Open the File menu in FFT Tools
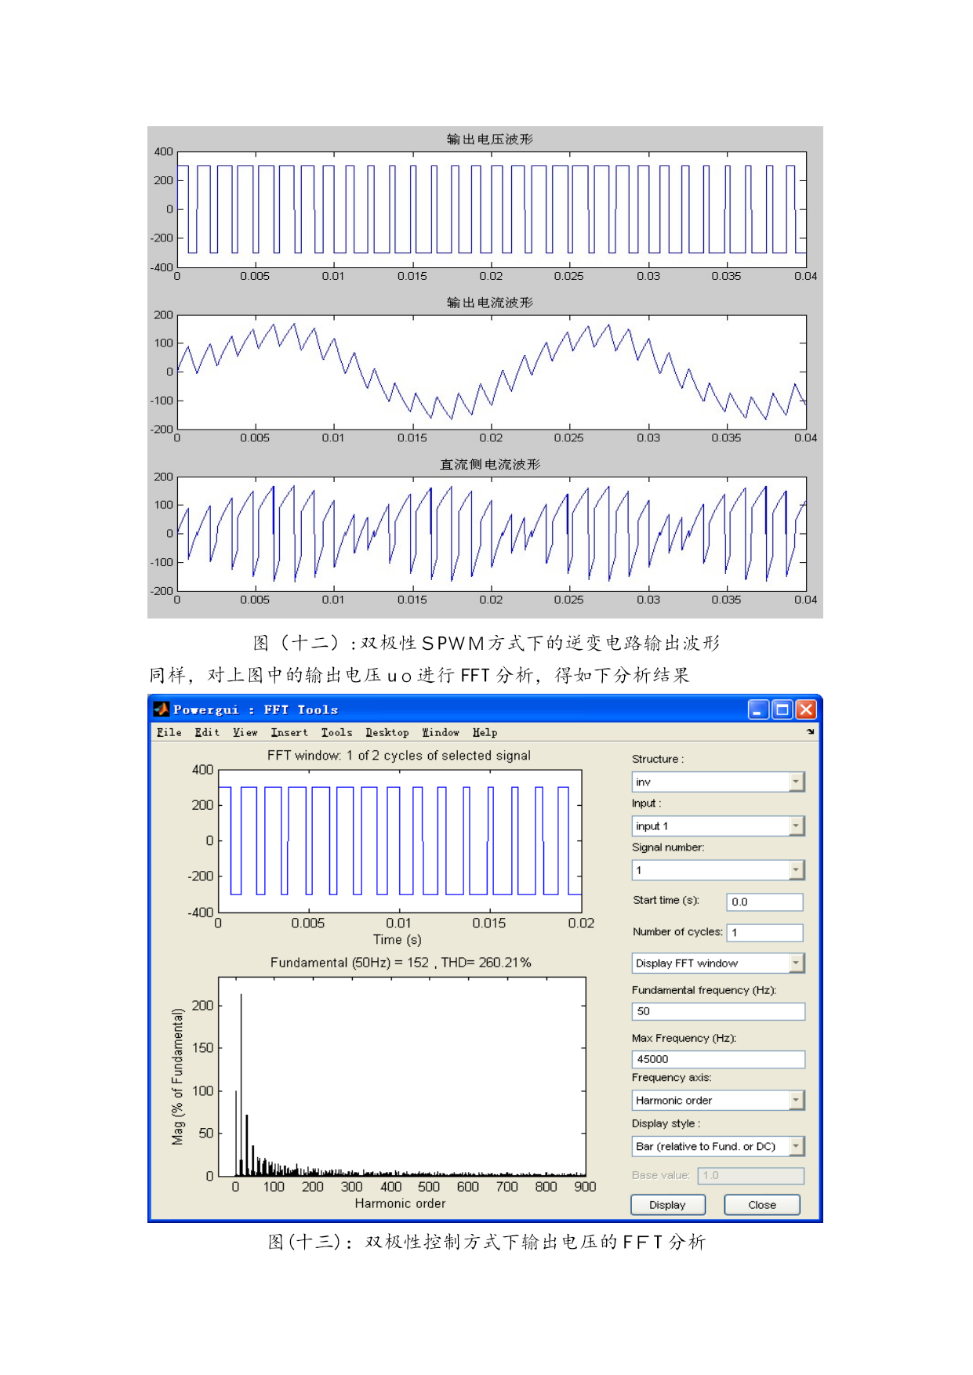 (169, 732)
